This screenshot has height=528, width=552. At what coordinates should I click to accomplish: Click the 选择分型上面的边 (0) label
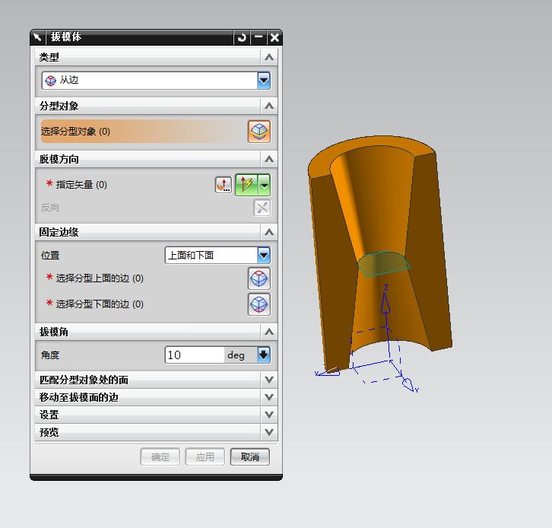100,278
